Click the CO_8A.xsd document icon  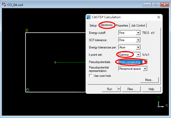[x=4, y=5]
